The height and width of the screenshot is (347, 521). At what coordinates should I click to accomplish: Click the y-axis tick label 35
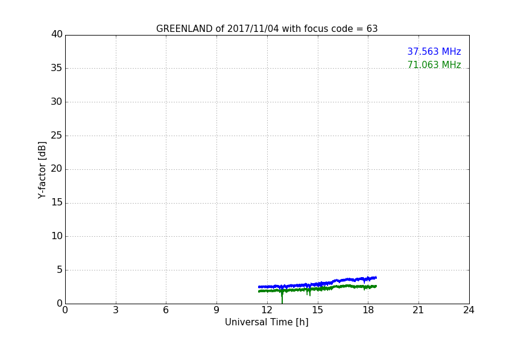(x=57, y=68)
